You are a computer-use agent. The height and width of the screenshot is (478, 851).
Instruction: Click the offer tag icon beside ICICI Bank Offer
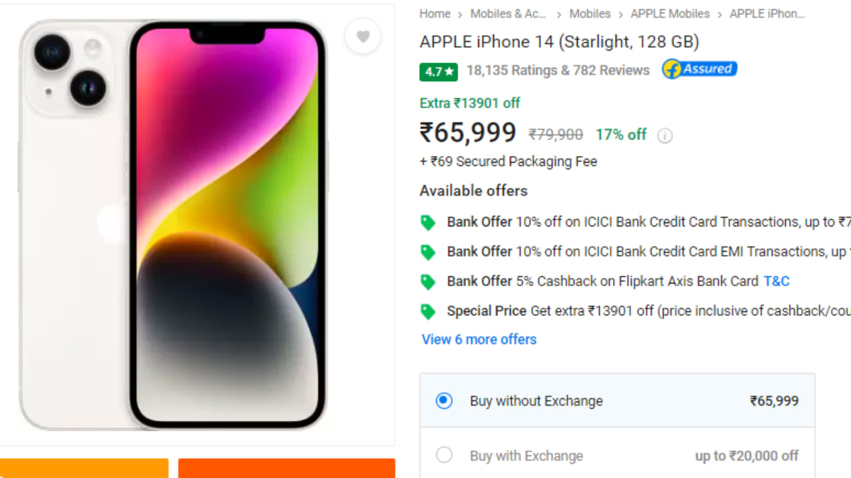(x=428, y=222)
